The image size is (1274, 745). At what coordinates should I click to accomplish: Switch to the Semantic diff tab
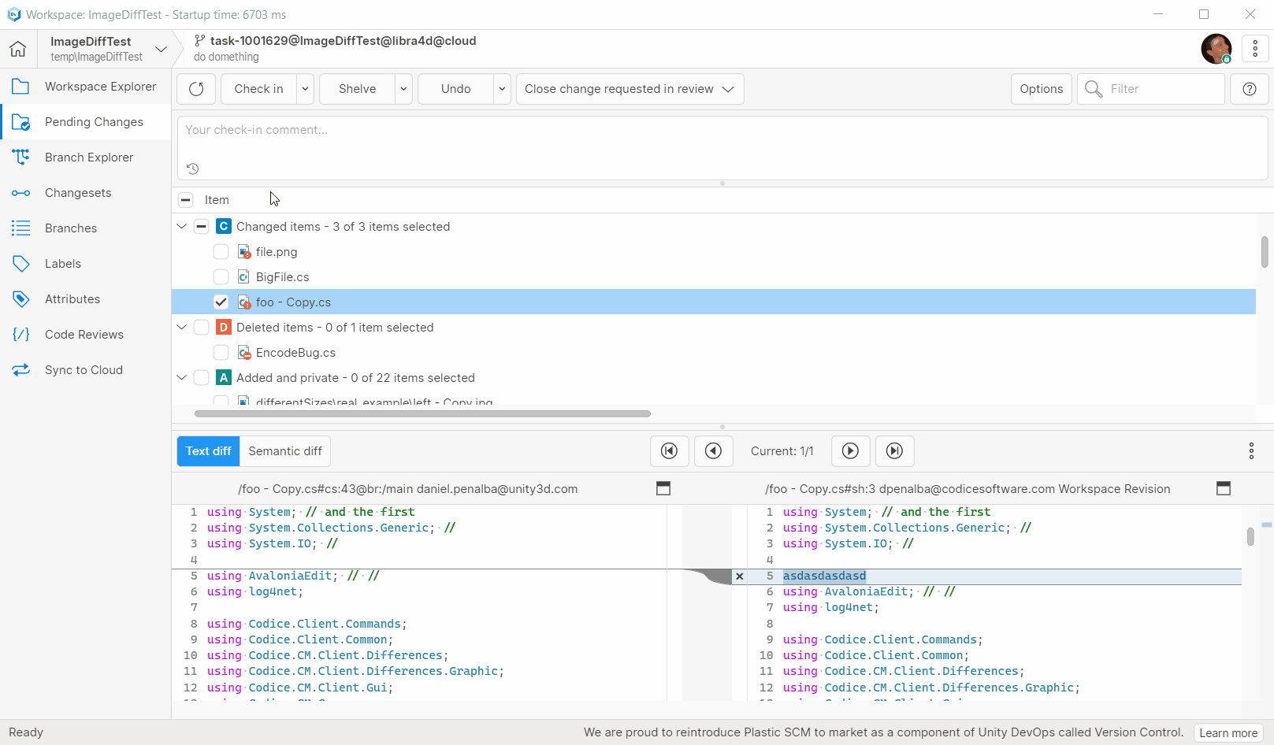(284, 450)
